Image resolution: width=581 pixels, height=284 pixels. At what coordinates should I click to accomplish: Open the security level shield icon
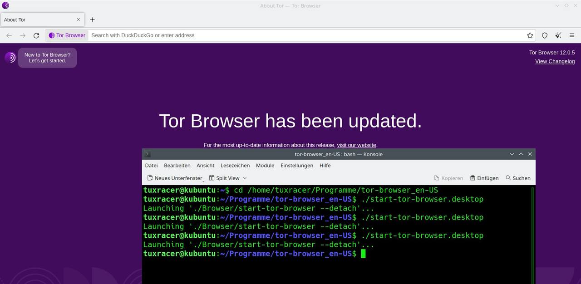pyautogui.click(x=545, y=35)
